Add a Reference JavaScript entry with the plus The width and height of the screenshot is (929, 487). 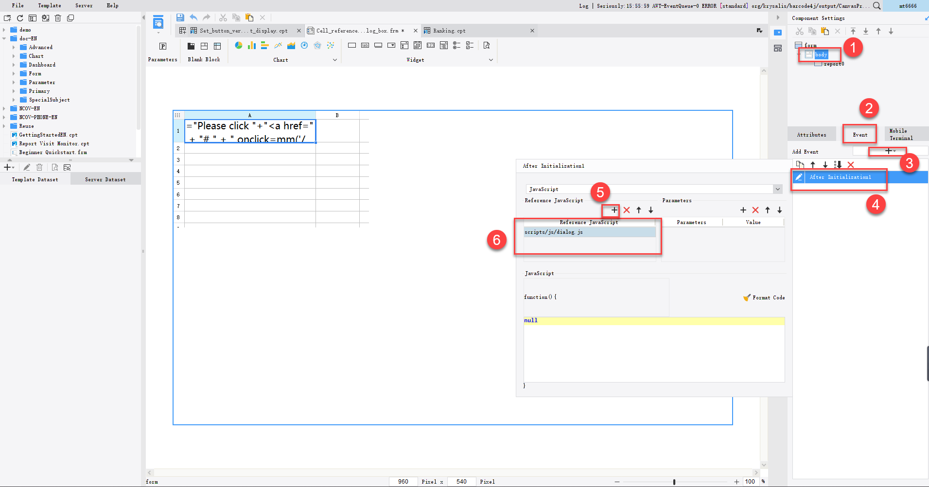point(614,210)
